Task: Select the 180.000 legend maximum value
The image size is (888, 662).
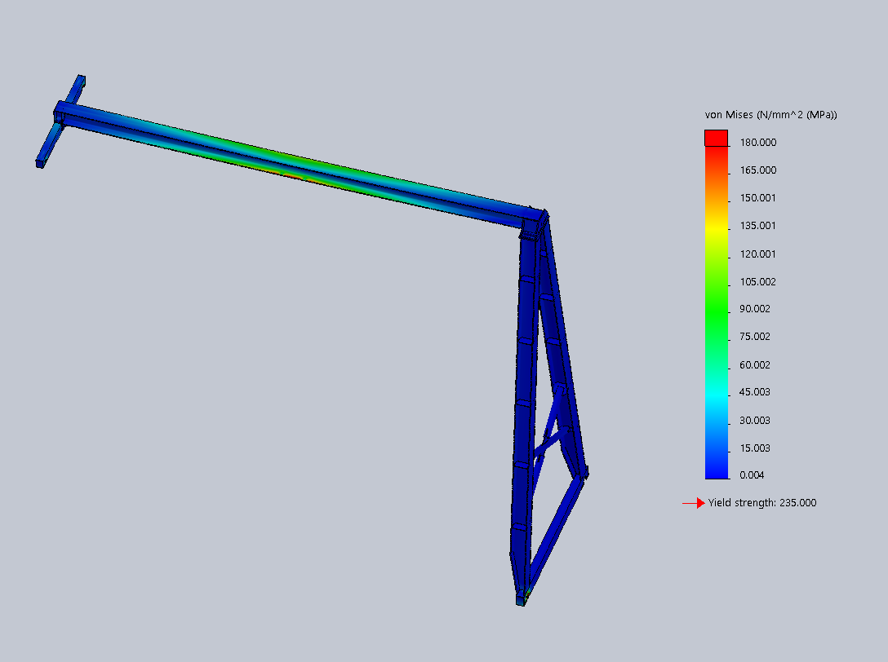Action: click(757, 143)
